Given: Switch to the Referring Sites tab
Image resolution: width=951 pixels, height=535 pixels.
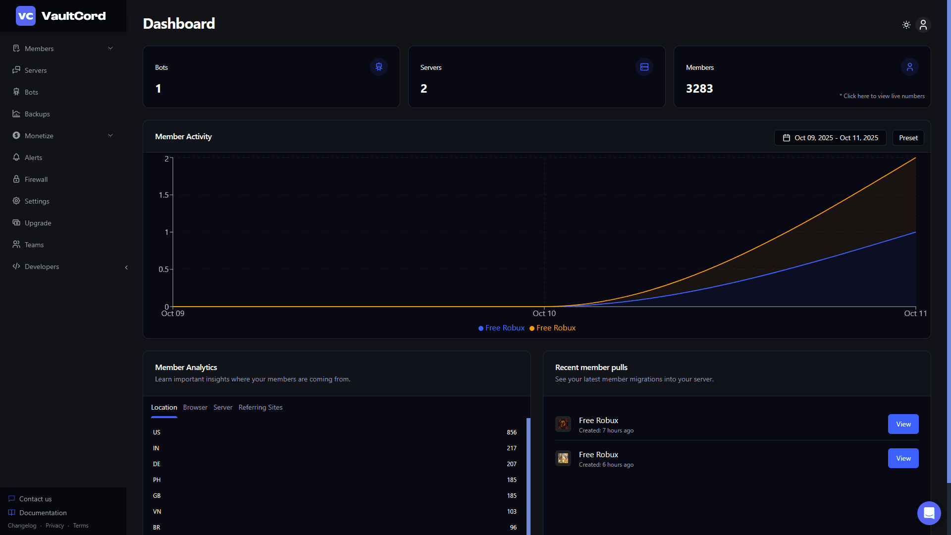Looking at the screenshot, I should (261, 407).
